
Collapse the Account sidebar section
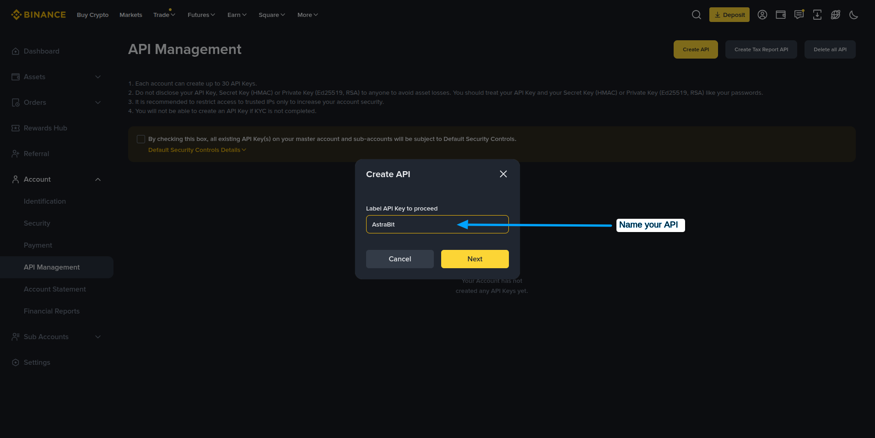click(98, 179)
